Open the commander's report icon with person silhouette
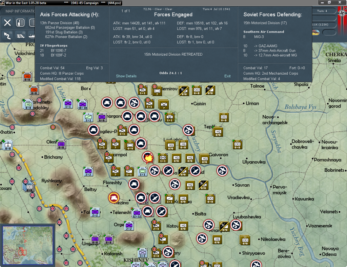This screenshot has height=267, width=347. tap(20, 23)
